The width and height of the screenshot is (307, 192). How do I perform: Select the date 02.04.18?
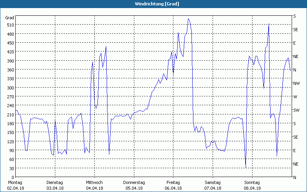pyautogui.click(x=15, y=188)
